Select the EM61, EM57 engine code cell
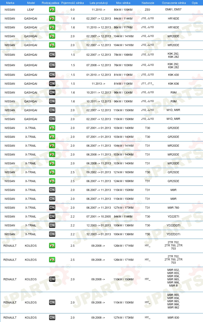 [x=173, y=10]
